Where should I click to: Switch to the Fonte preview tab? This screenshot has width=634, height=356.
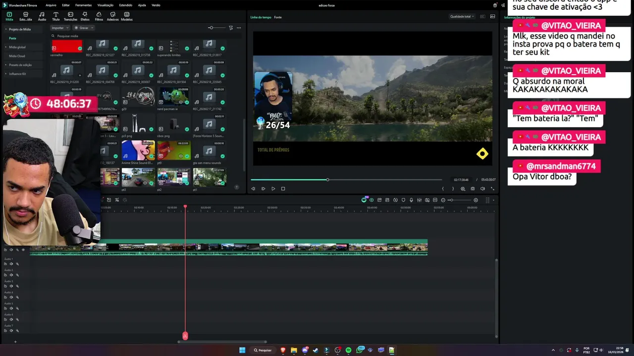[x=278, y=17]
